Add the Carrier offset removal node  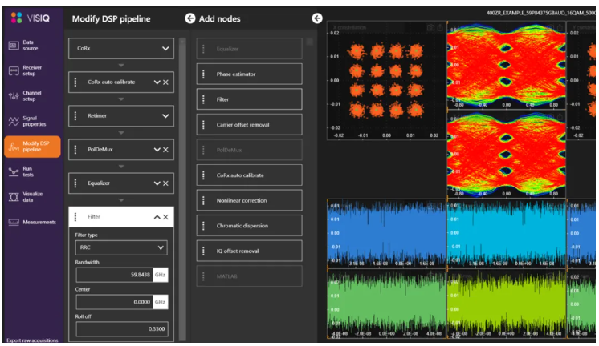[x=250, y=125]
